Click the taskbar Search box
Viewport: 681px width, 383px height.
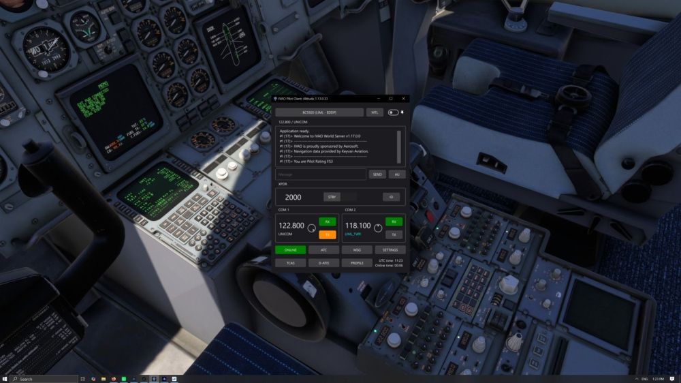coord(44,379)
